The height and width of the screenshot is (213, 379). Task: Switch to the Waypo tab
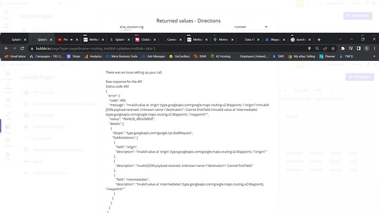point(275,40)
